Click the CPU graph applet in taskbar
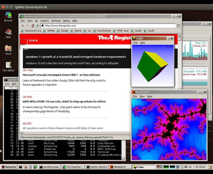The width and height of the screenshot is (213, 174). [x=166, y=167]
